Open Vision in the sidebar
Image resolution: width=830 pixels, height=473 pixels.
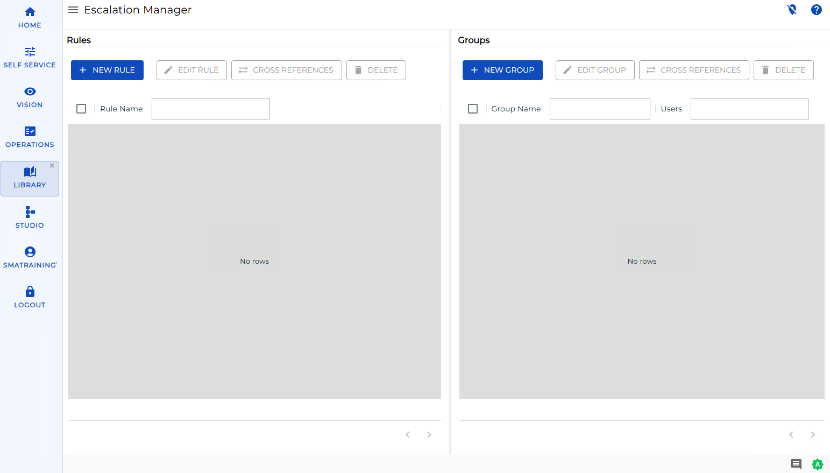30,97
